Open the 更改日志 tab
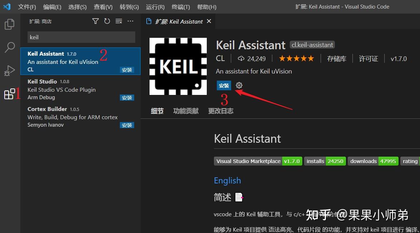Viewport: 420px width, 233px height. click(220, 111)
